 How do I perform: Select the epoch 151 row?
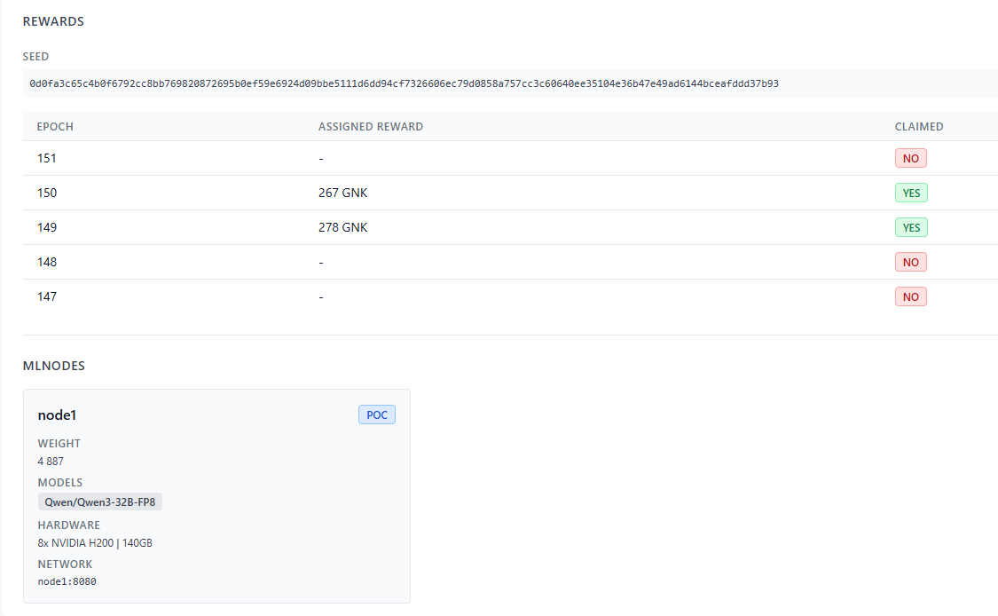click(47, 158)
